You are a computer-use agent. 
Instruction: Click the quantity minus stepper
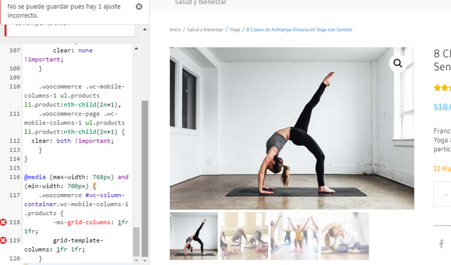(446, 194)
